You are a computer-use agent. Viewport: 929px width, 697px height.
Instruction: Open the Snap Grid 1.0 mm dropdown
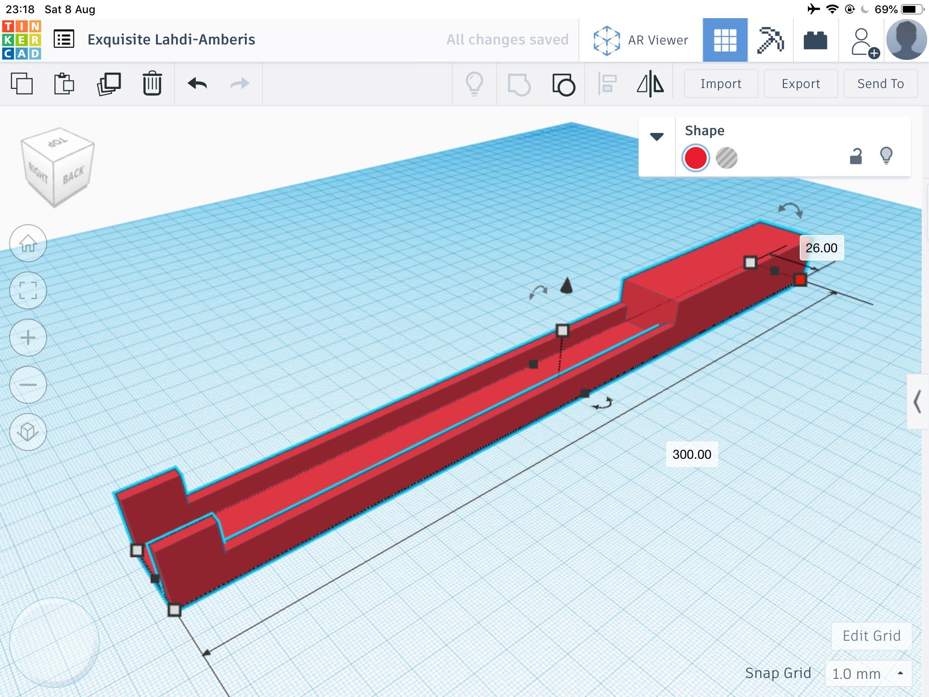(867, 673)
